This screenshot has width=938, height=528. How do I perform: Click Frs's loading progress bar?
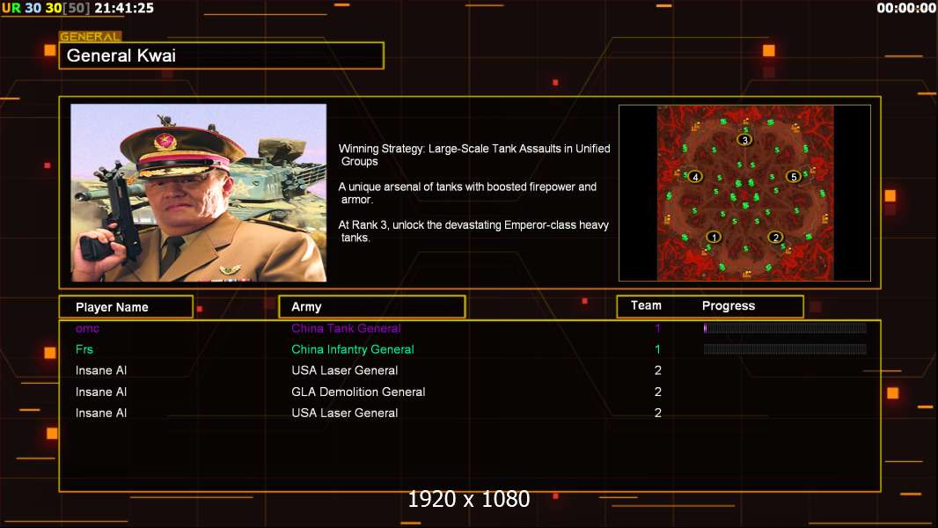click(x=785, y=349)
